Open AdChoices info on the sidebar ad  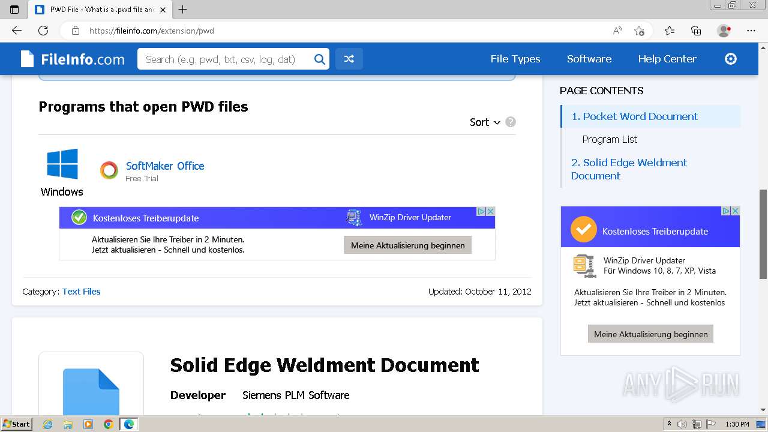[x=726, y=211]
